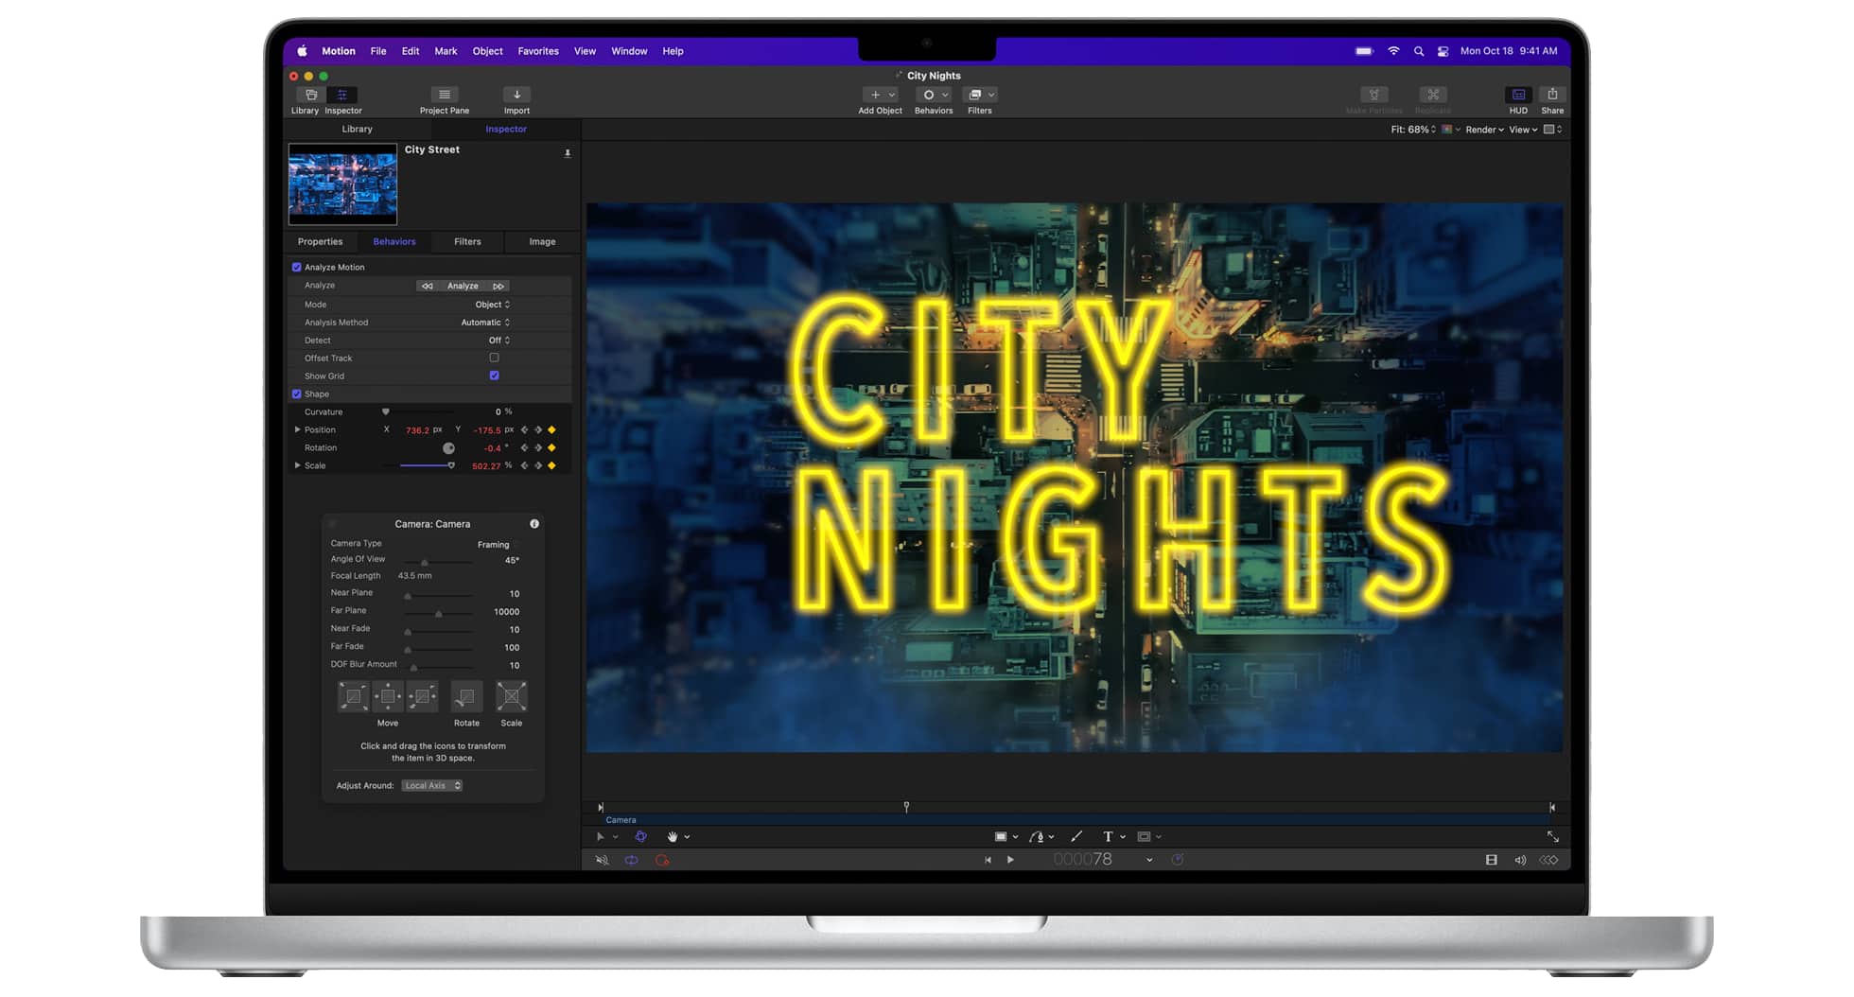Toggle the Position keyframe diamond
Screen dimensions: 1854x997
551,429
